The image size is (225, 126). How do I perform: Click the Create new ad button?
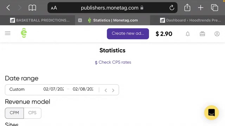click(x=128, y=34)
